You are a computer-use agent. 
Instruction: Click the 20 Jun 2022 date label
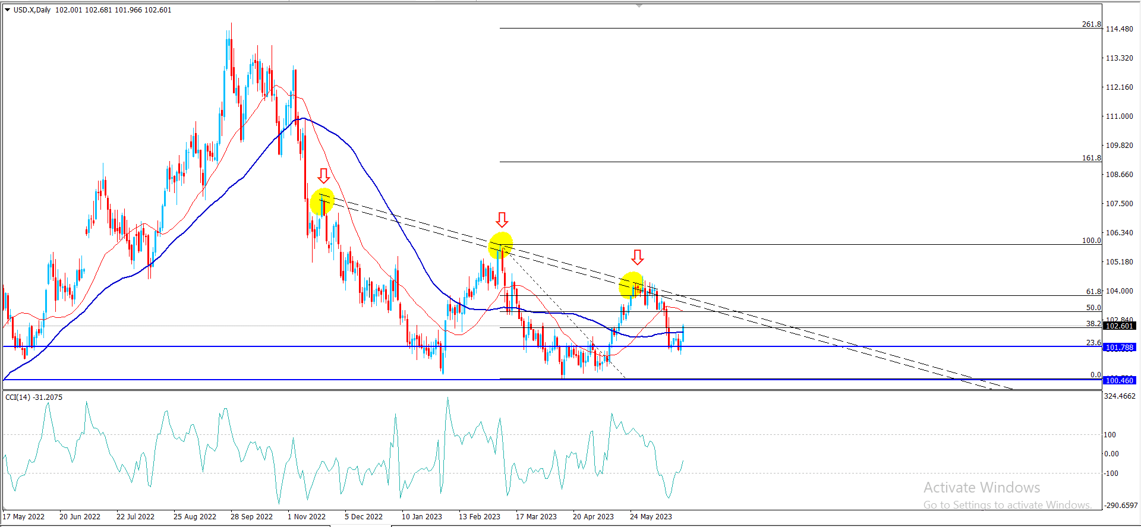(x=80, y=516)
